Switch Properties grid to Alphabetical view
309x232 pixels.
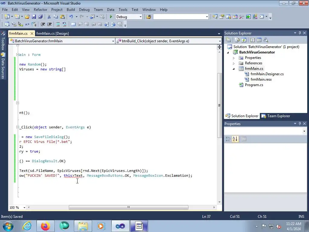coord(235,139)
